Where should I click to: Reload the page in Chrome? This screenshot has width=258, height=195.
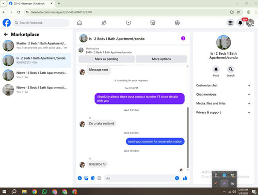(19, 12)
